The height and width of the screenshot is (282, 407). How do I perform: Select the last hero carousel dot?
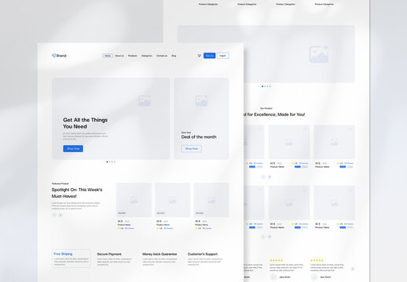pyautogui.click(x=115, y=162)
